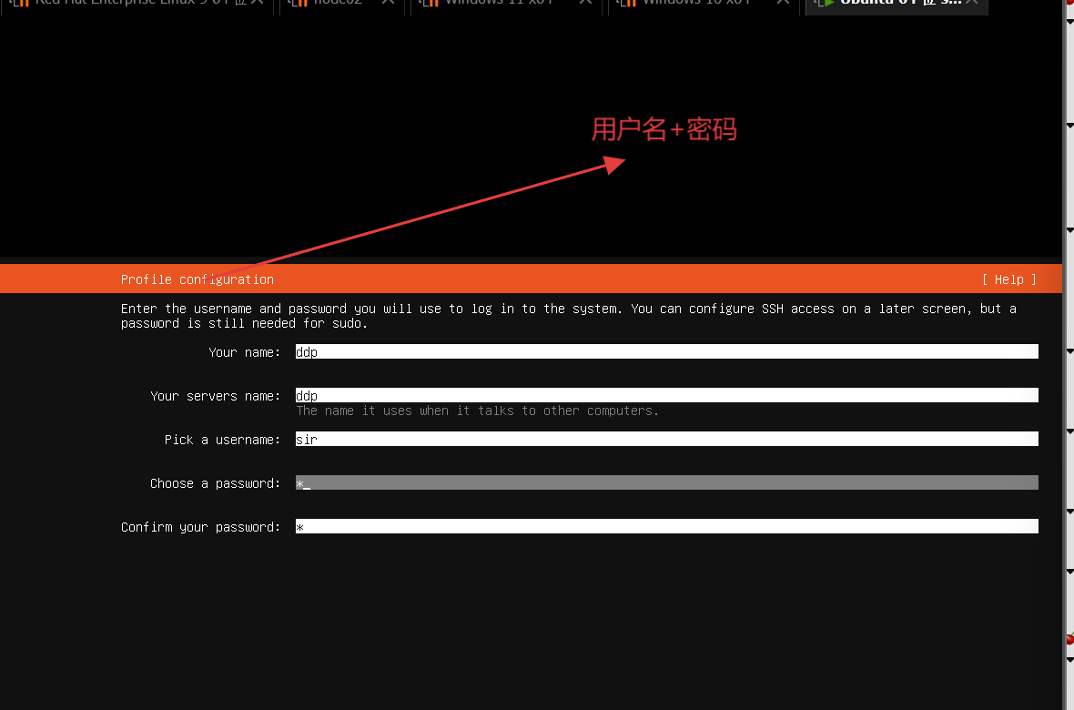Close the Windows 11 x64 tab
Image resolution: width=1074 pixels, height=710 pixels.
(x=585, y=3)
